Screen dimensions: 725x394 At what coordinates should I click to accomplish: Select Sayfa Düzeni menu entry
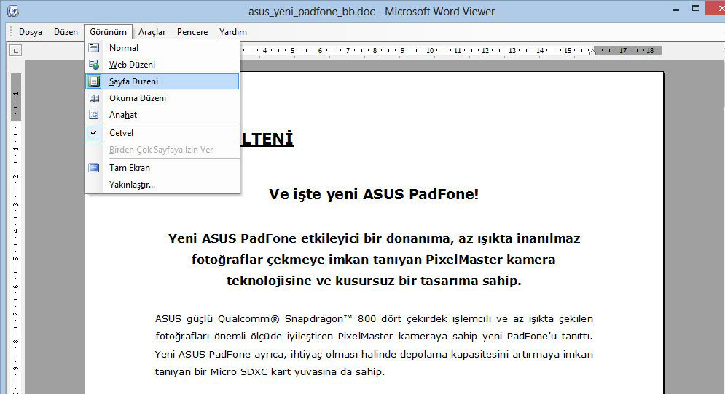click(162, 81)
